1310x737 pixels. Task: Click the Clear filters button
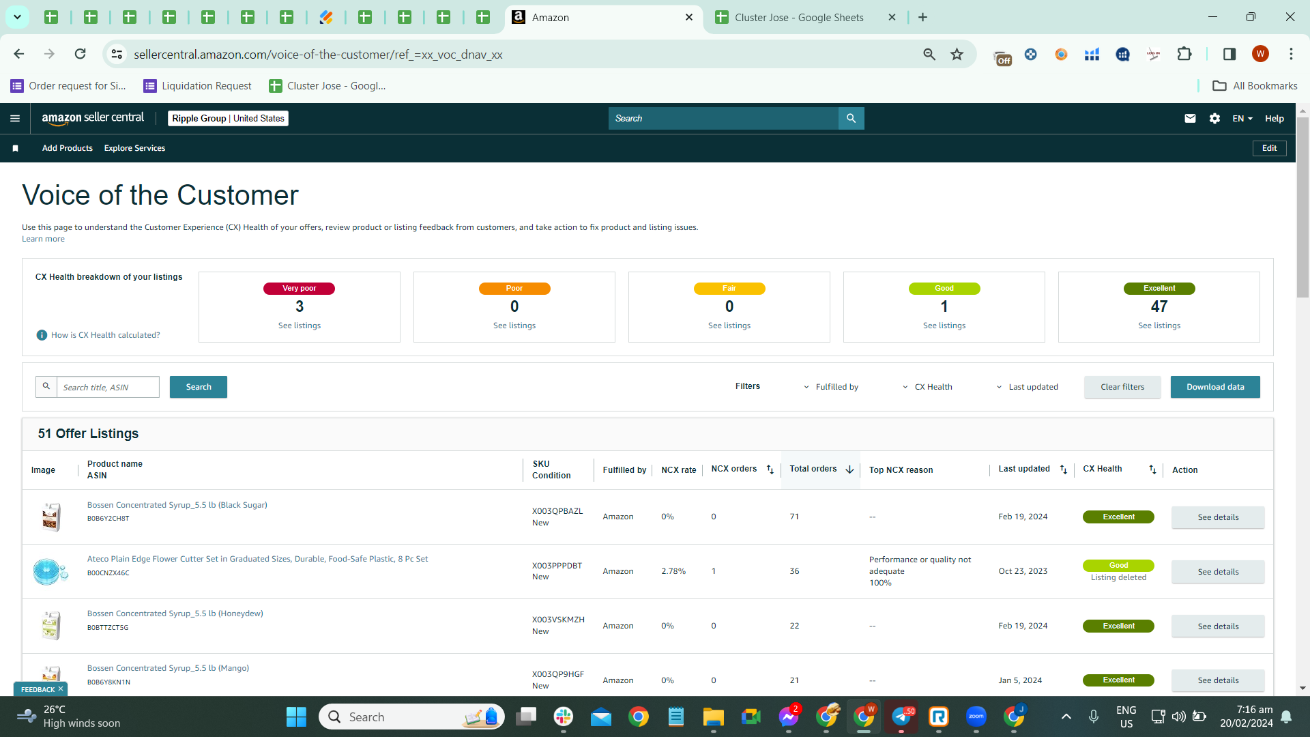[1122, 387]
